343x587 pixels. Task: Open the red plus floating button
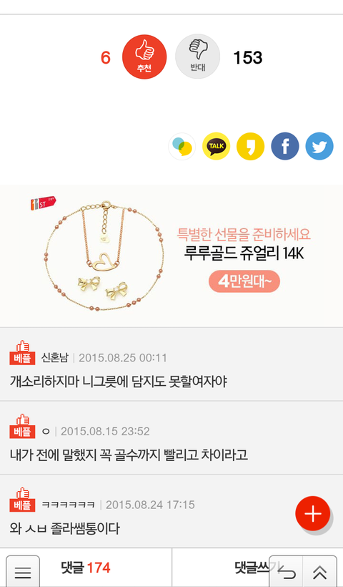click(312, 514)
